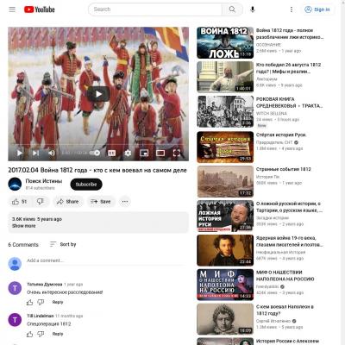Toggle subtitles CC button
This screenshot has height=345, width=345.
[111, 153]
